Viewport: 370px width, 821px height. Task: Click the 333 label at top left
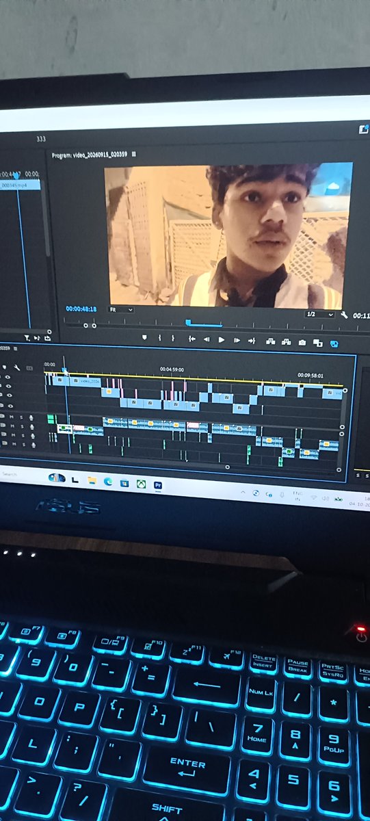pyautogui.click(x=41, y=139)
